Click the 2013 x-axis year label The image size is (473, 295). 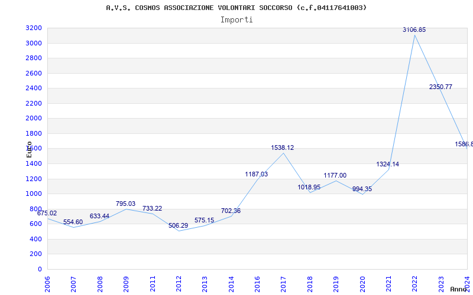click(205, 284)
